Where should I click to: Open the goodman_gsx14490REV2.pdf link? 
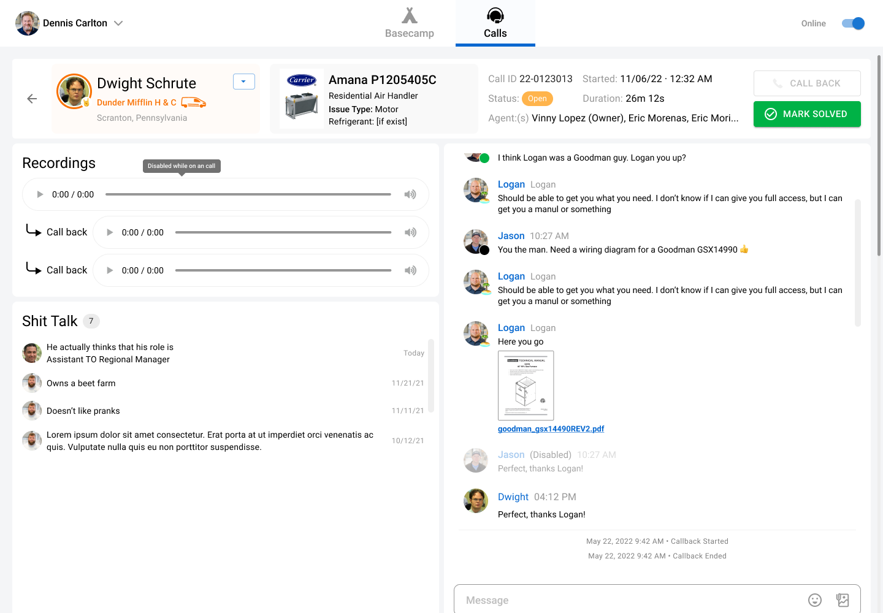pyautogui.click(x=551, y=429)
